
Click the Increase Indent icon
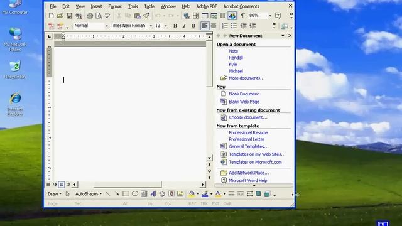click(253, 26)
